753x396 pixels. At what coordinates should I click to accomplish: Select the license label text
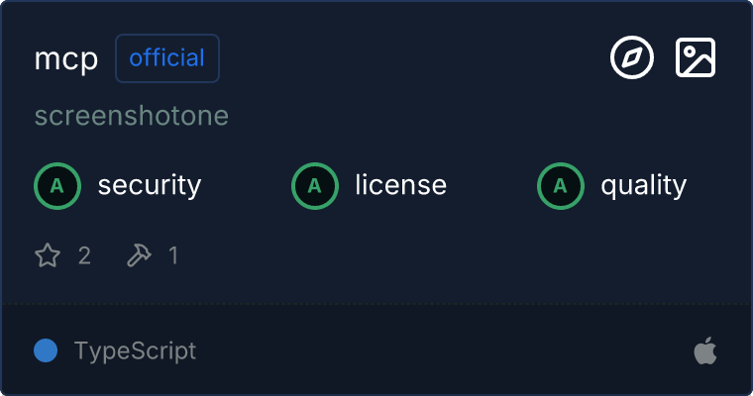pos(401,185)
